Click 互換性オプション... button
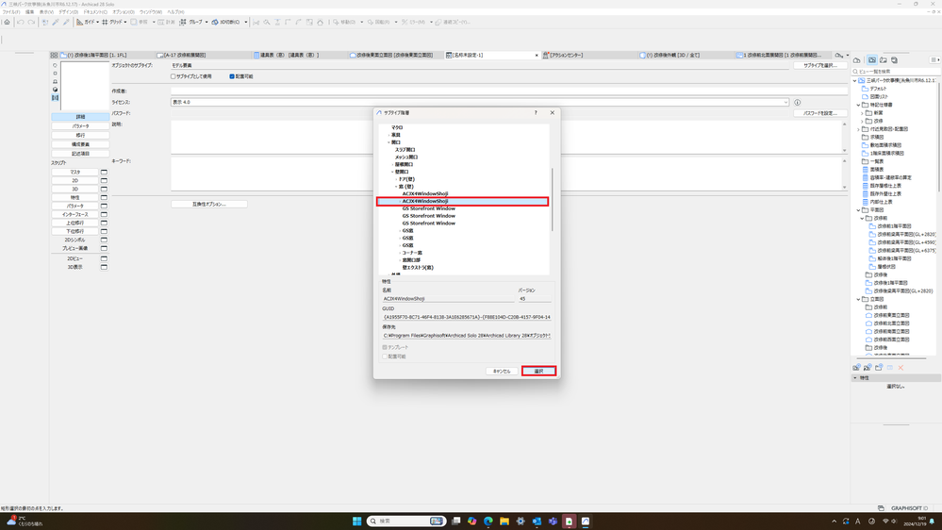Image resolution: width=942 pixels, height=530 pixels. [x=209, y=205]
